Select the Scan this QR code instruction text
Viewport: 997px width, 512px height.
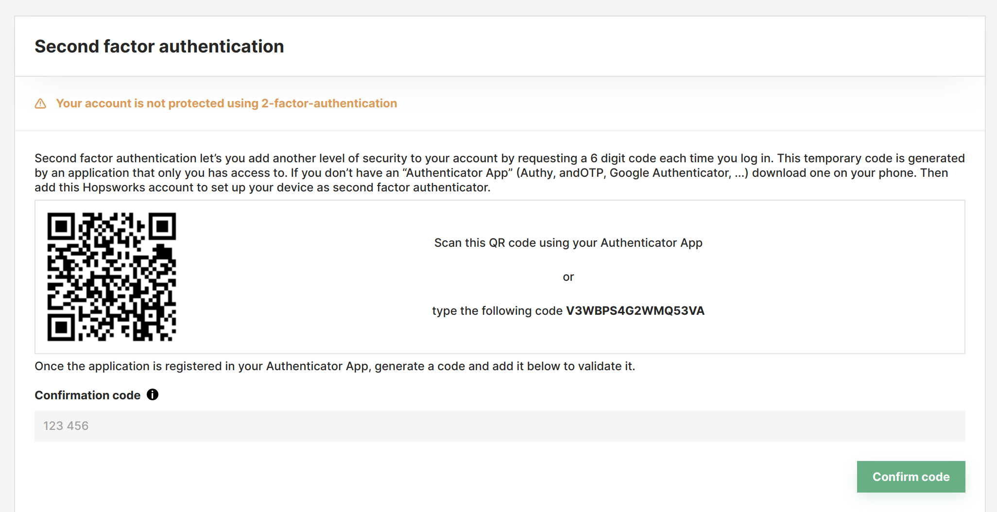point(568,242)
